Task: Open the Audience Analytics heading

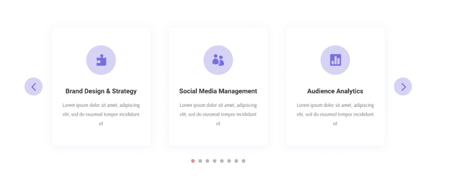Action: (335, 91)
